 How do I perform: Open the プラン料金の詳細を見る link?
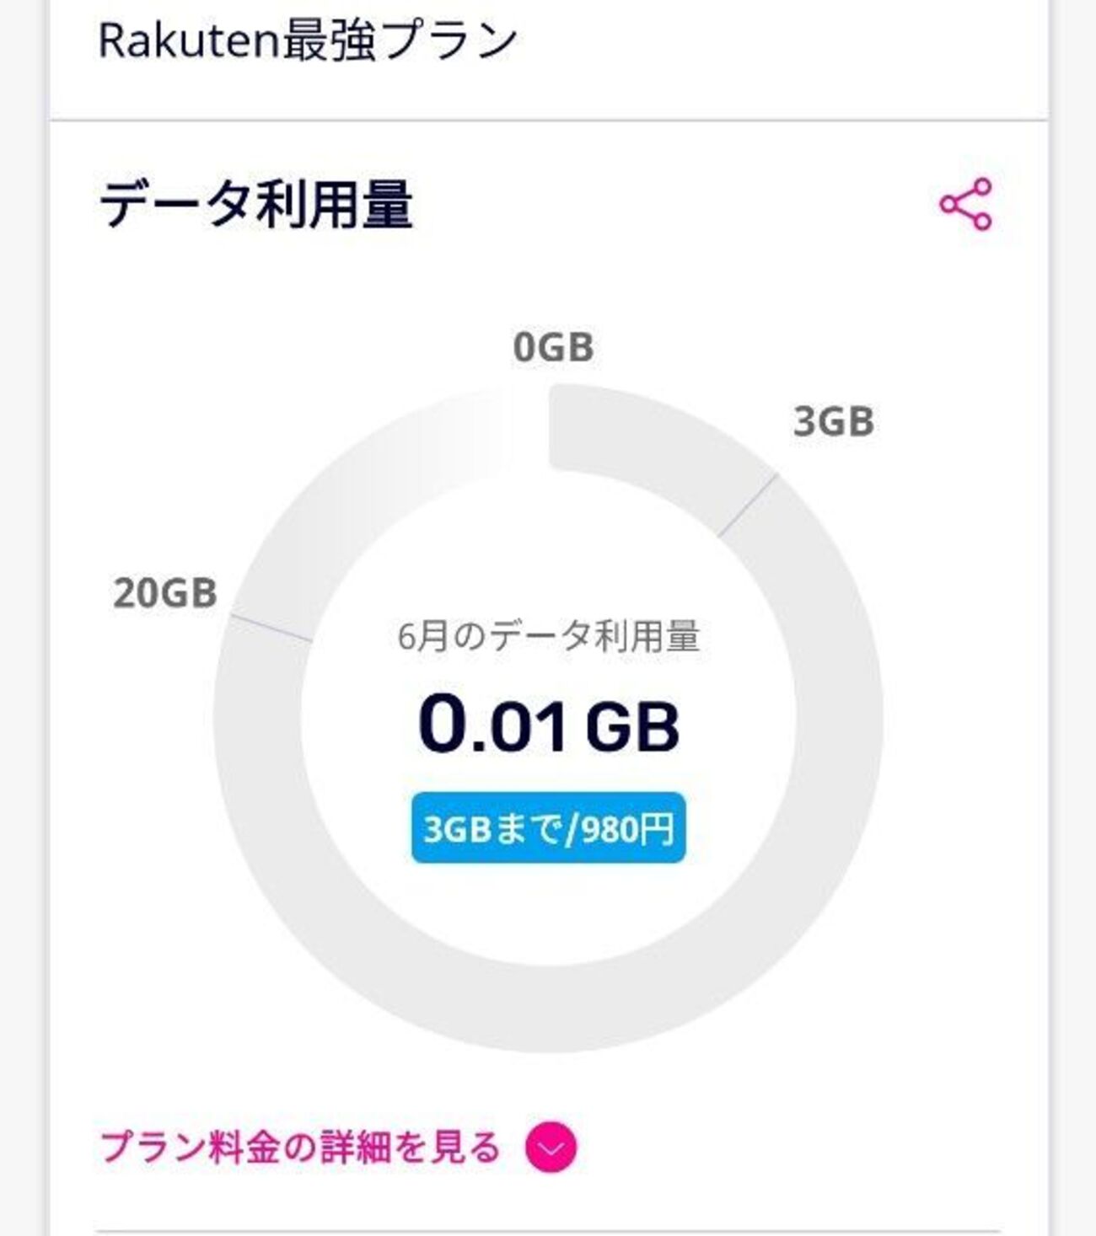click(x=300, y=1148)
